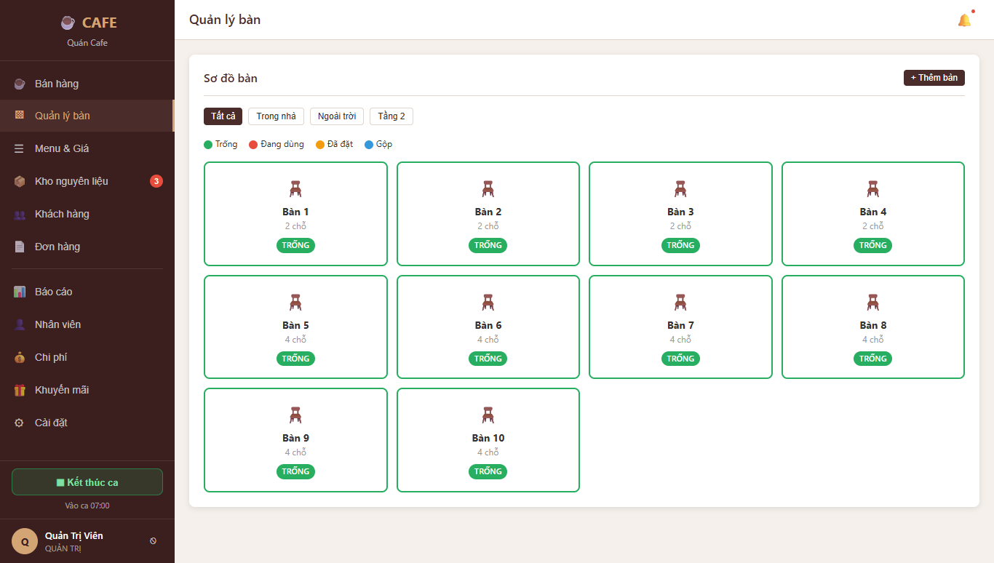Screen dimensions: 994x563
Task: Click the Sơ đồ bàn heading
Action: coord(231,79)
